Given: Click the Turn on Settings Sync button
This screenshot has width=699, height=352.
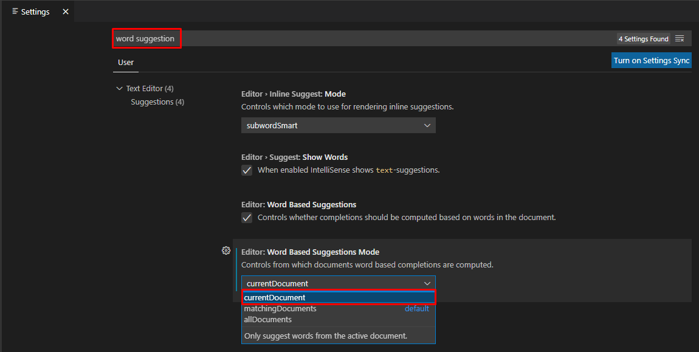Looking at the screenshot, I should [x=651, y=60].
